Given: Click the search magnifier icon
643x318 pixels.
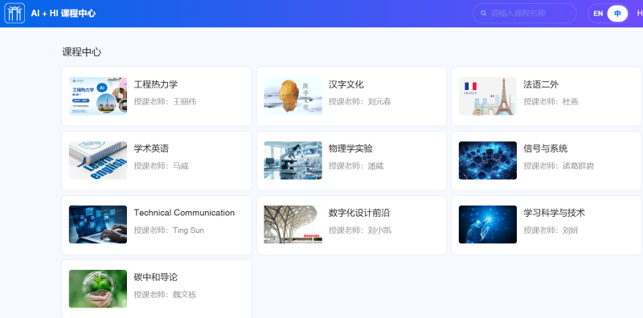Looking at the screenshot, I should [x=484, y=13].
